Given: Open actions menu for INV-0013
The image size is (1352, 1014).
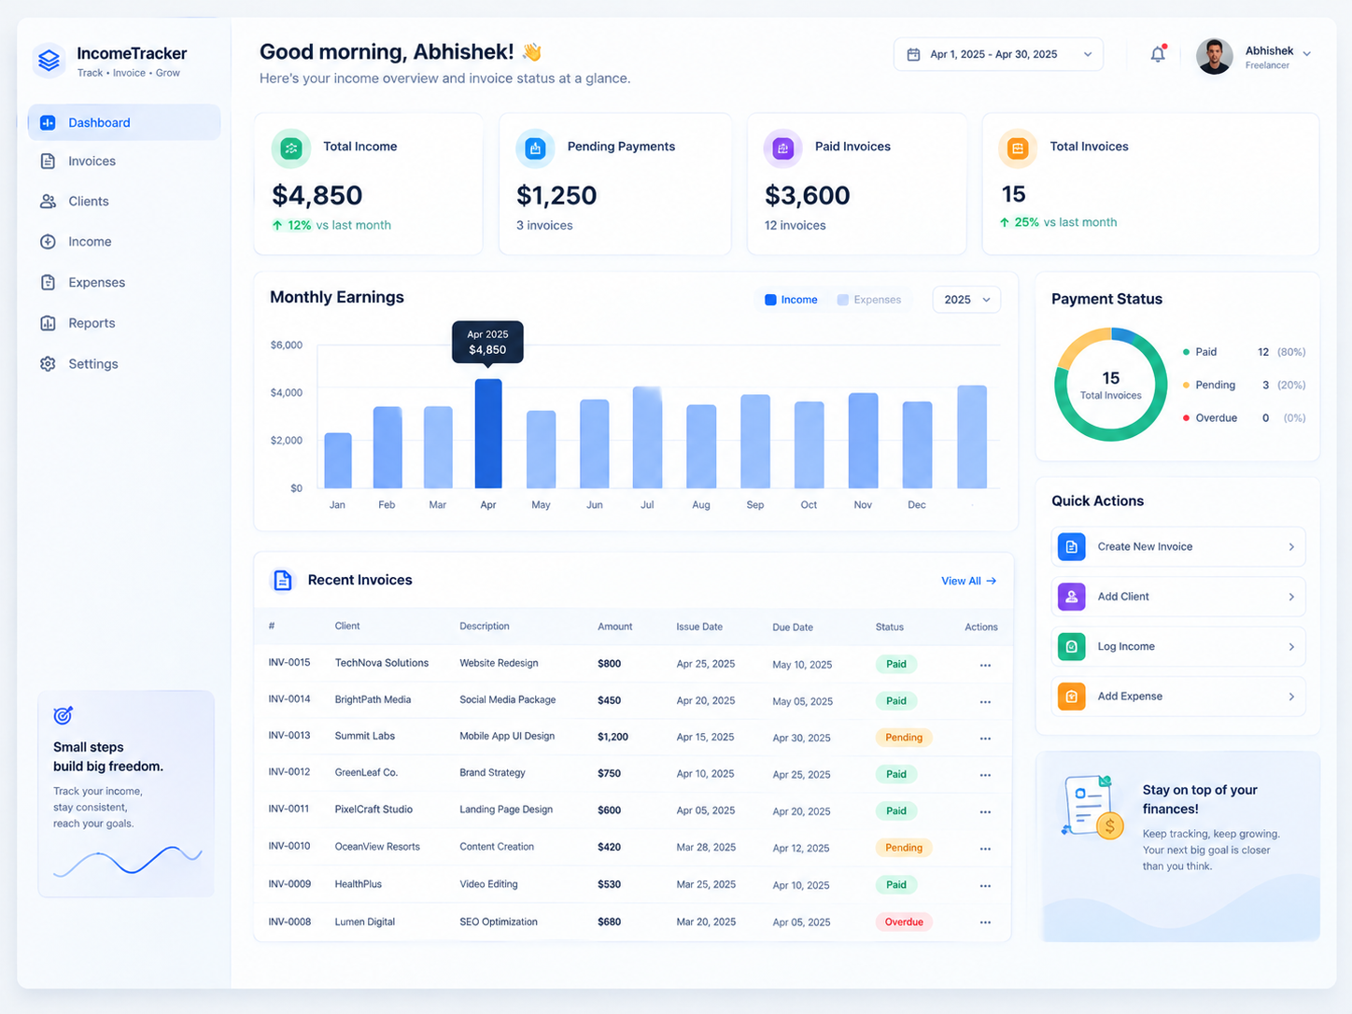Looking at the screenshot, I should coord(985,739).
